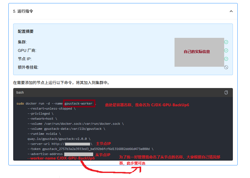Click the --server-url line
Image resolution: width=250 pixels, height=178 pixels.
coord(60,144)
